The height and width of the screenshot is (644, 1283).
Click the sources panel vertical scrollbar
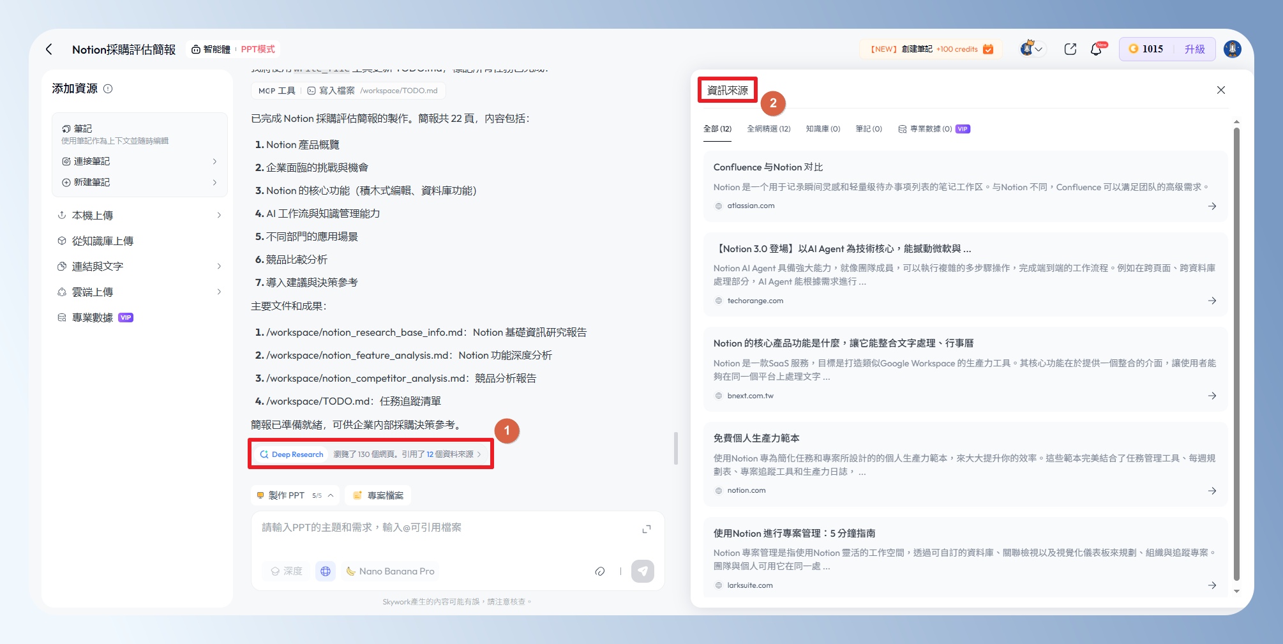(1236, 351)
